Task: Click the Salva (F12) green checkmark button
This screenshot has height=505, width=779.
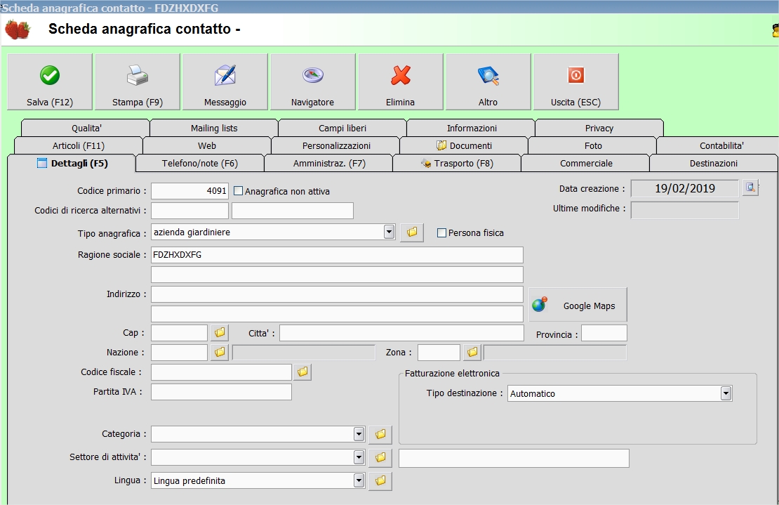Action: click(x=50, y=81)
